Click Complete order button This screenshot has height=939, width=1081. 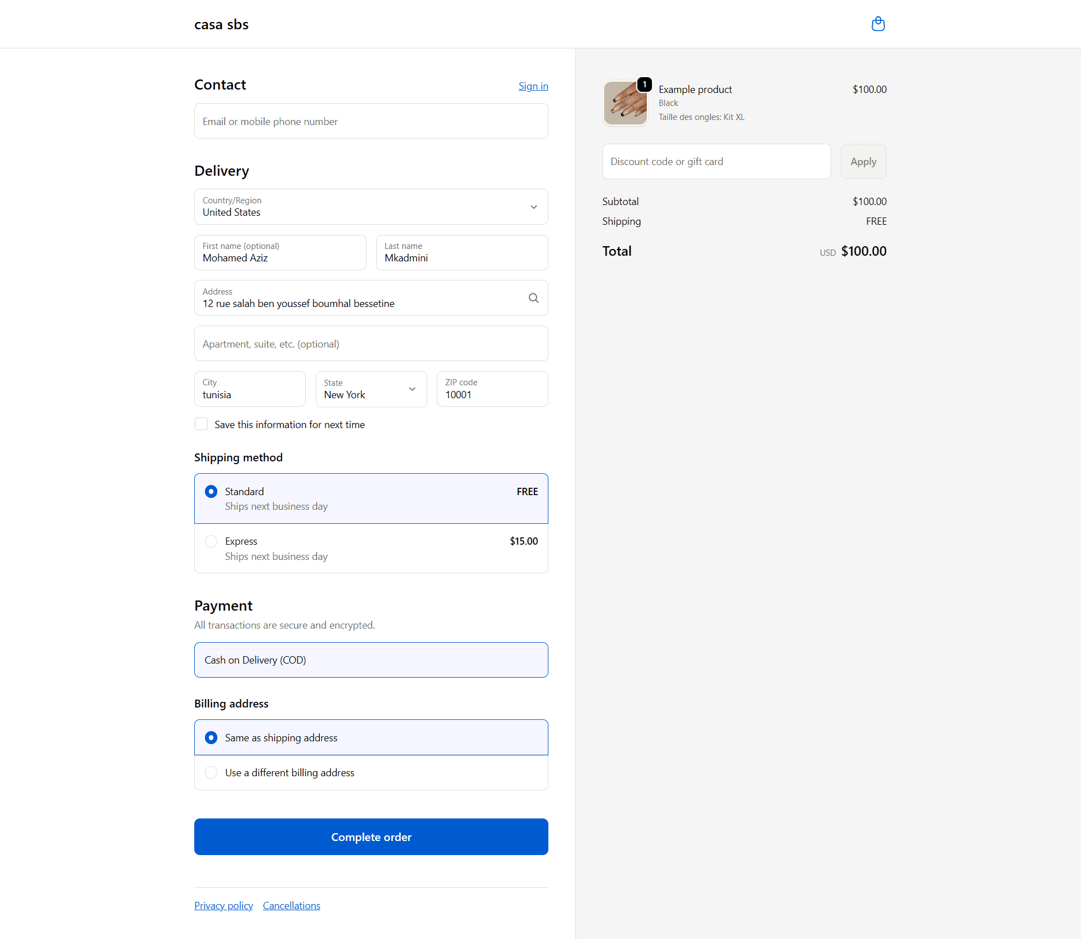click(x=371, y=836)
